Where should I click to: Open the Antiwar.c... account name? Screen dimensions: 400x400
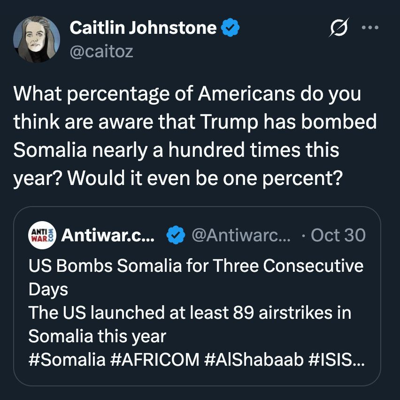[x=107, y=235]
